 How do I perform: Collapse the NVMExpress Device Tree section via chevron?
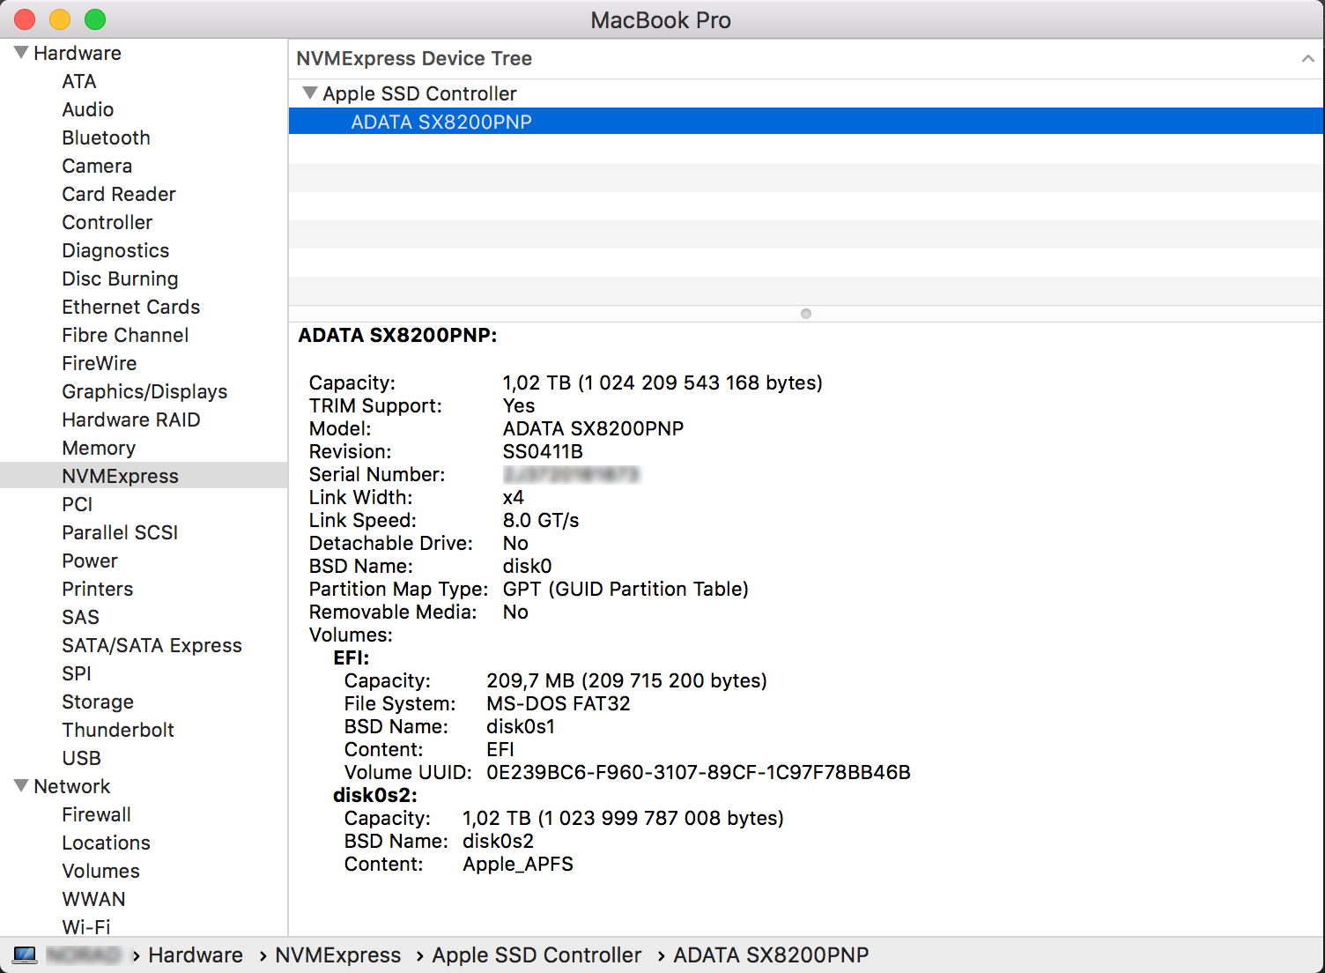(x=1307, y=58)
